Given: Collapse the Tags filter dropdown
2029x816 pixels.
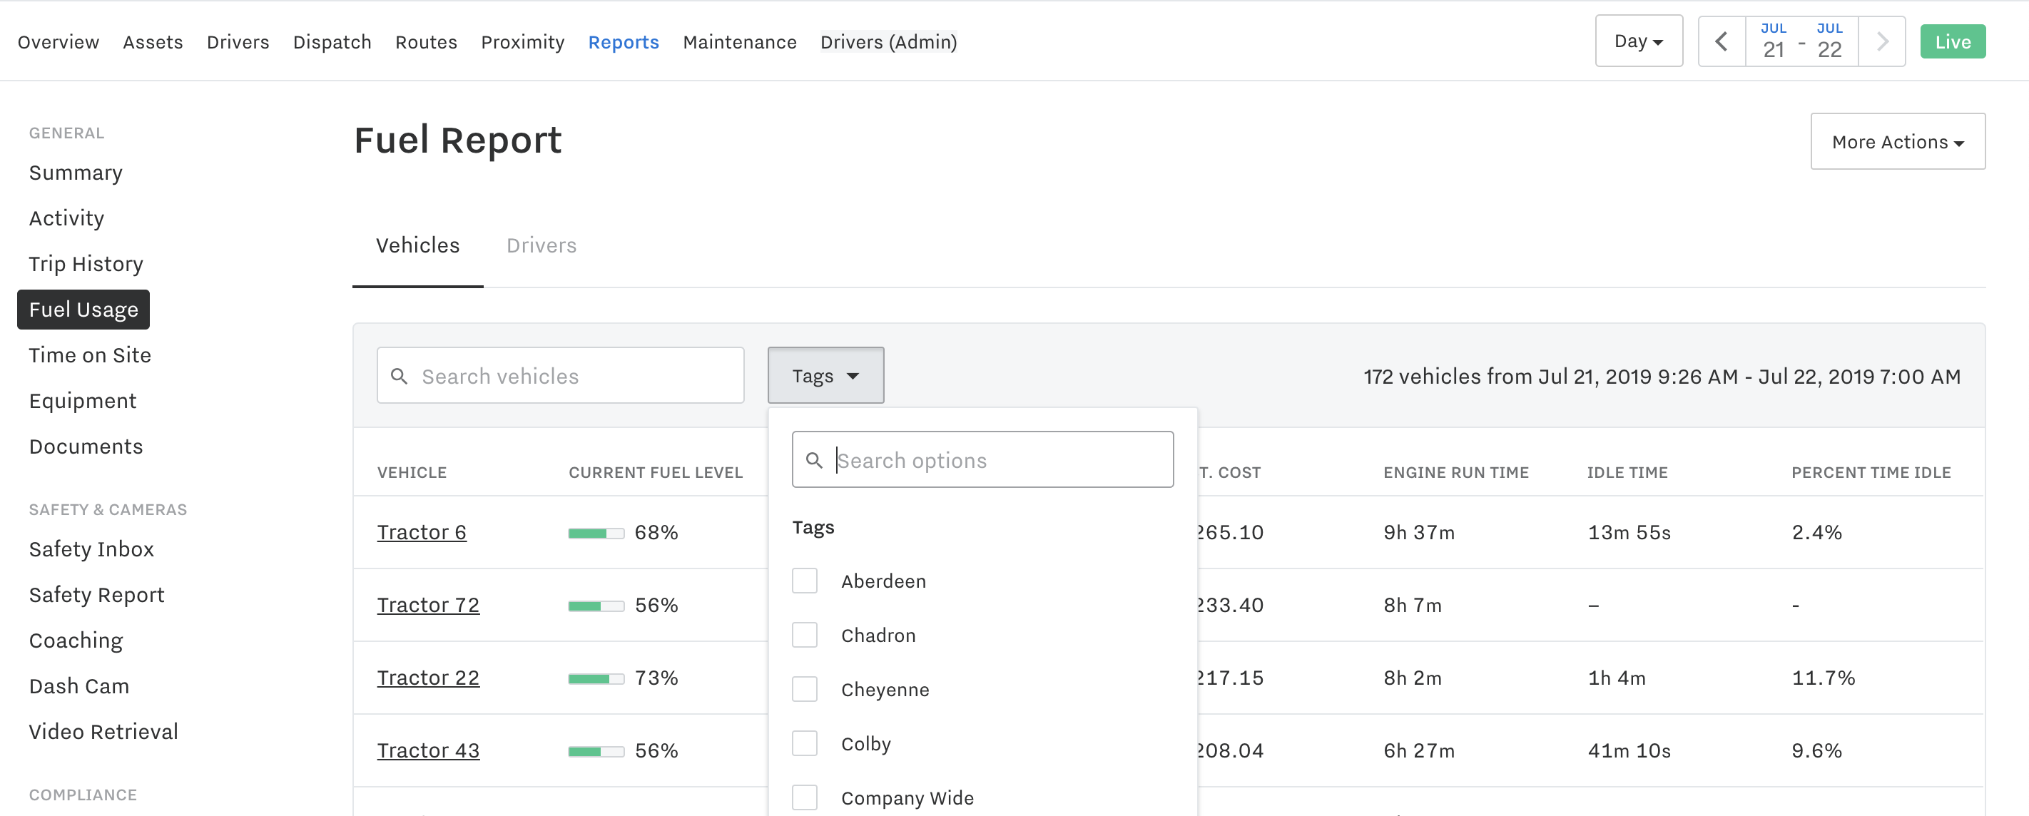Looking at the screenshot, I should click(x=825, y=376).
